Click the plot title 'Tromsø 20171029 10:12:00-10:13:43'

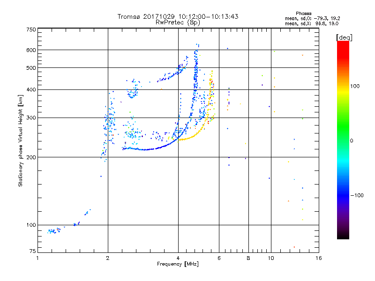pyautogui.click(x=178, y=16)
